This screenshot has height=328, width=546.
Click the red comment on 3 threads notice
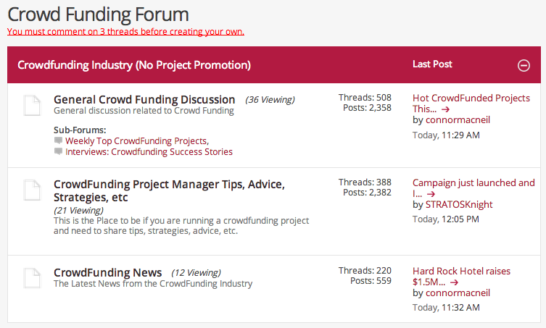(x=125, y=32)
